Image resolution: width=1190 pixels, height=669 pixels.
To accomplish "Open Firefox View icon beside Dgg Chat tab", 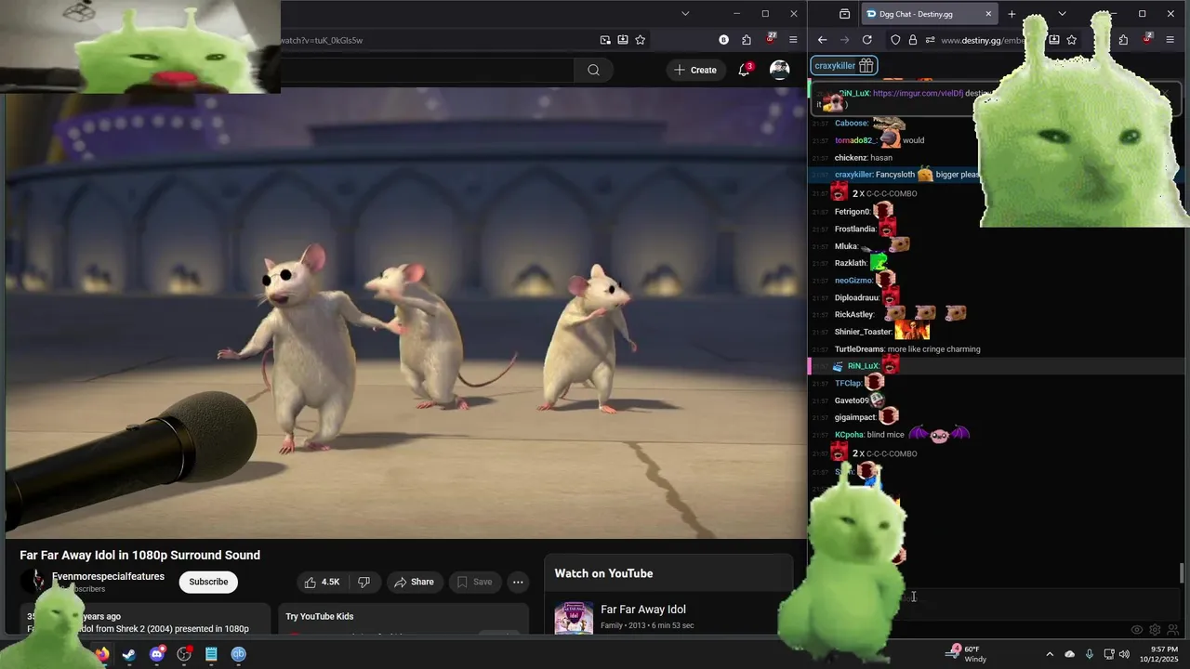I will 844,14.
